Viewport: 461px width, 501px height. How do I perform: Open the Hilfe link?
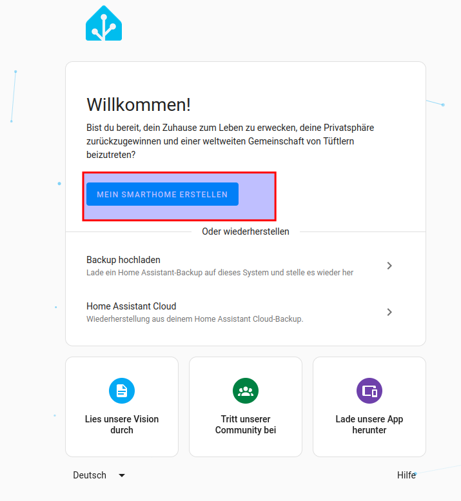tap(406, 475)
